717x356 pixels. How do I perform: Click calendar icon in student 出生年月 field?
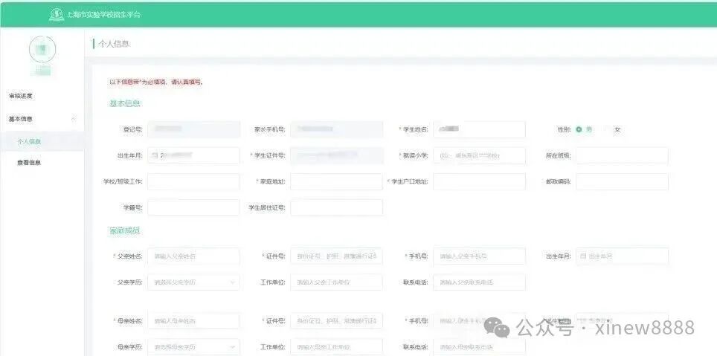coord(155,156)
